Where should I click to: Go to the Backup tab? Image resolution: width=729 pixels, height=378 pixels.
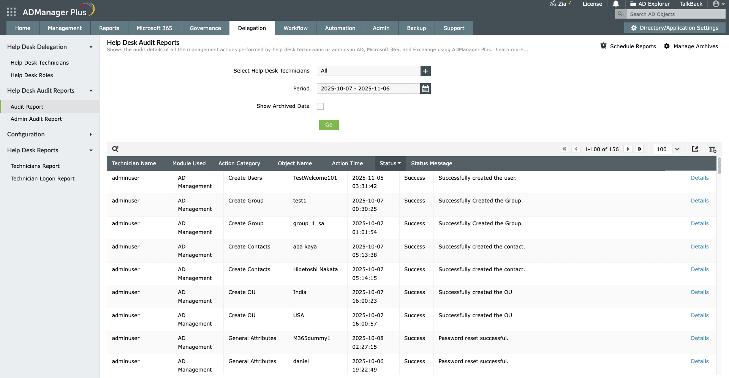click(x=416, y=28)
